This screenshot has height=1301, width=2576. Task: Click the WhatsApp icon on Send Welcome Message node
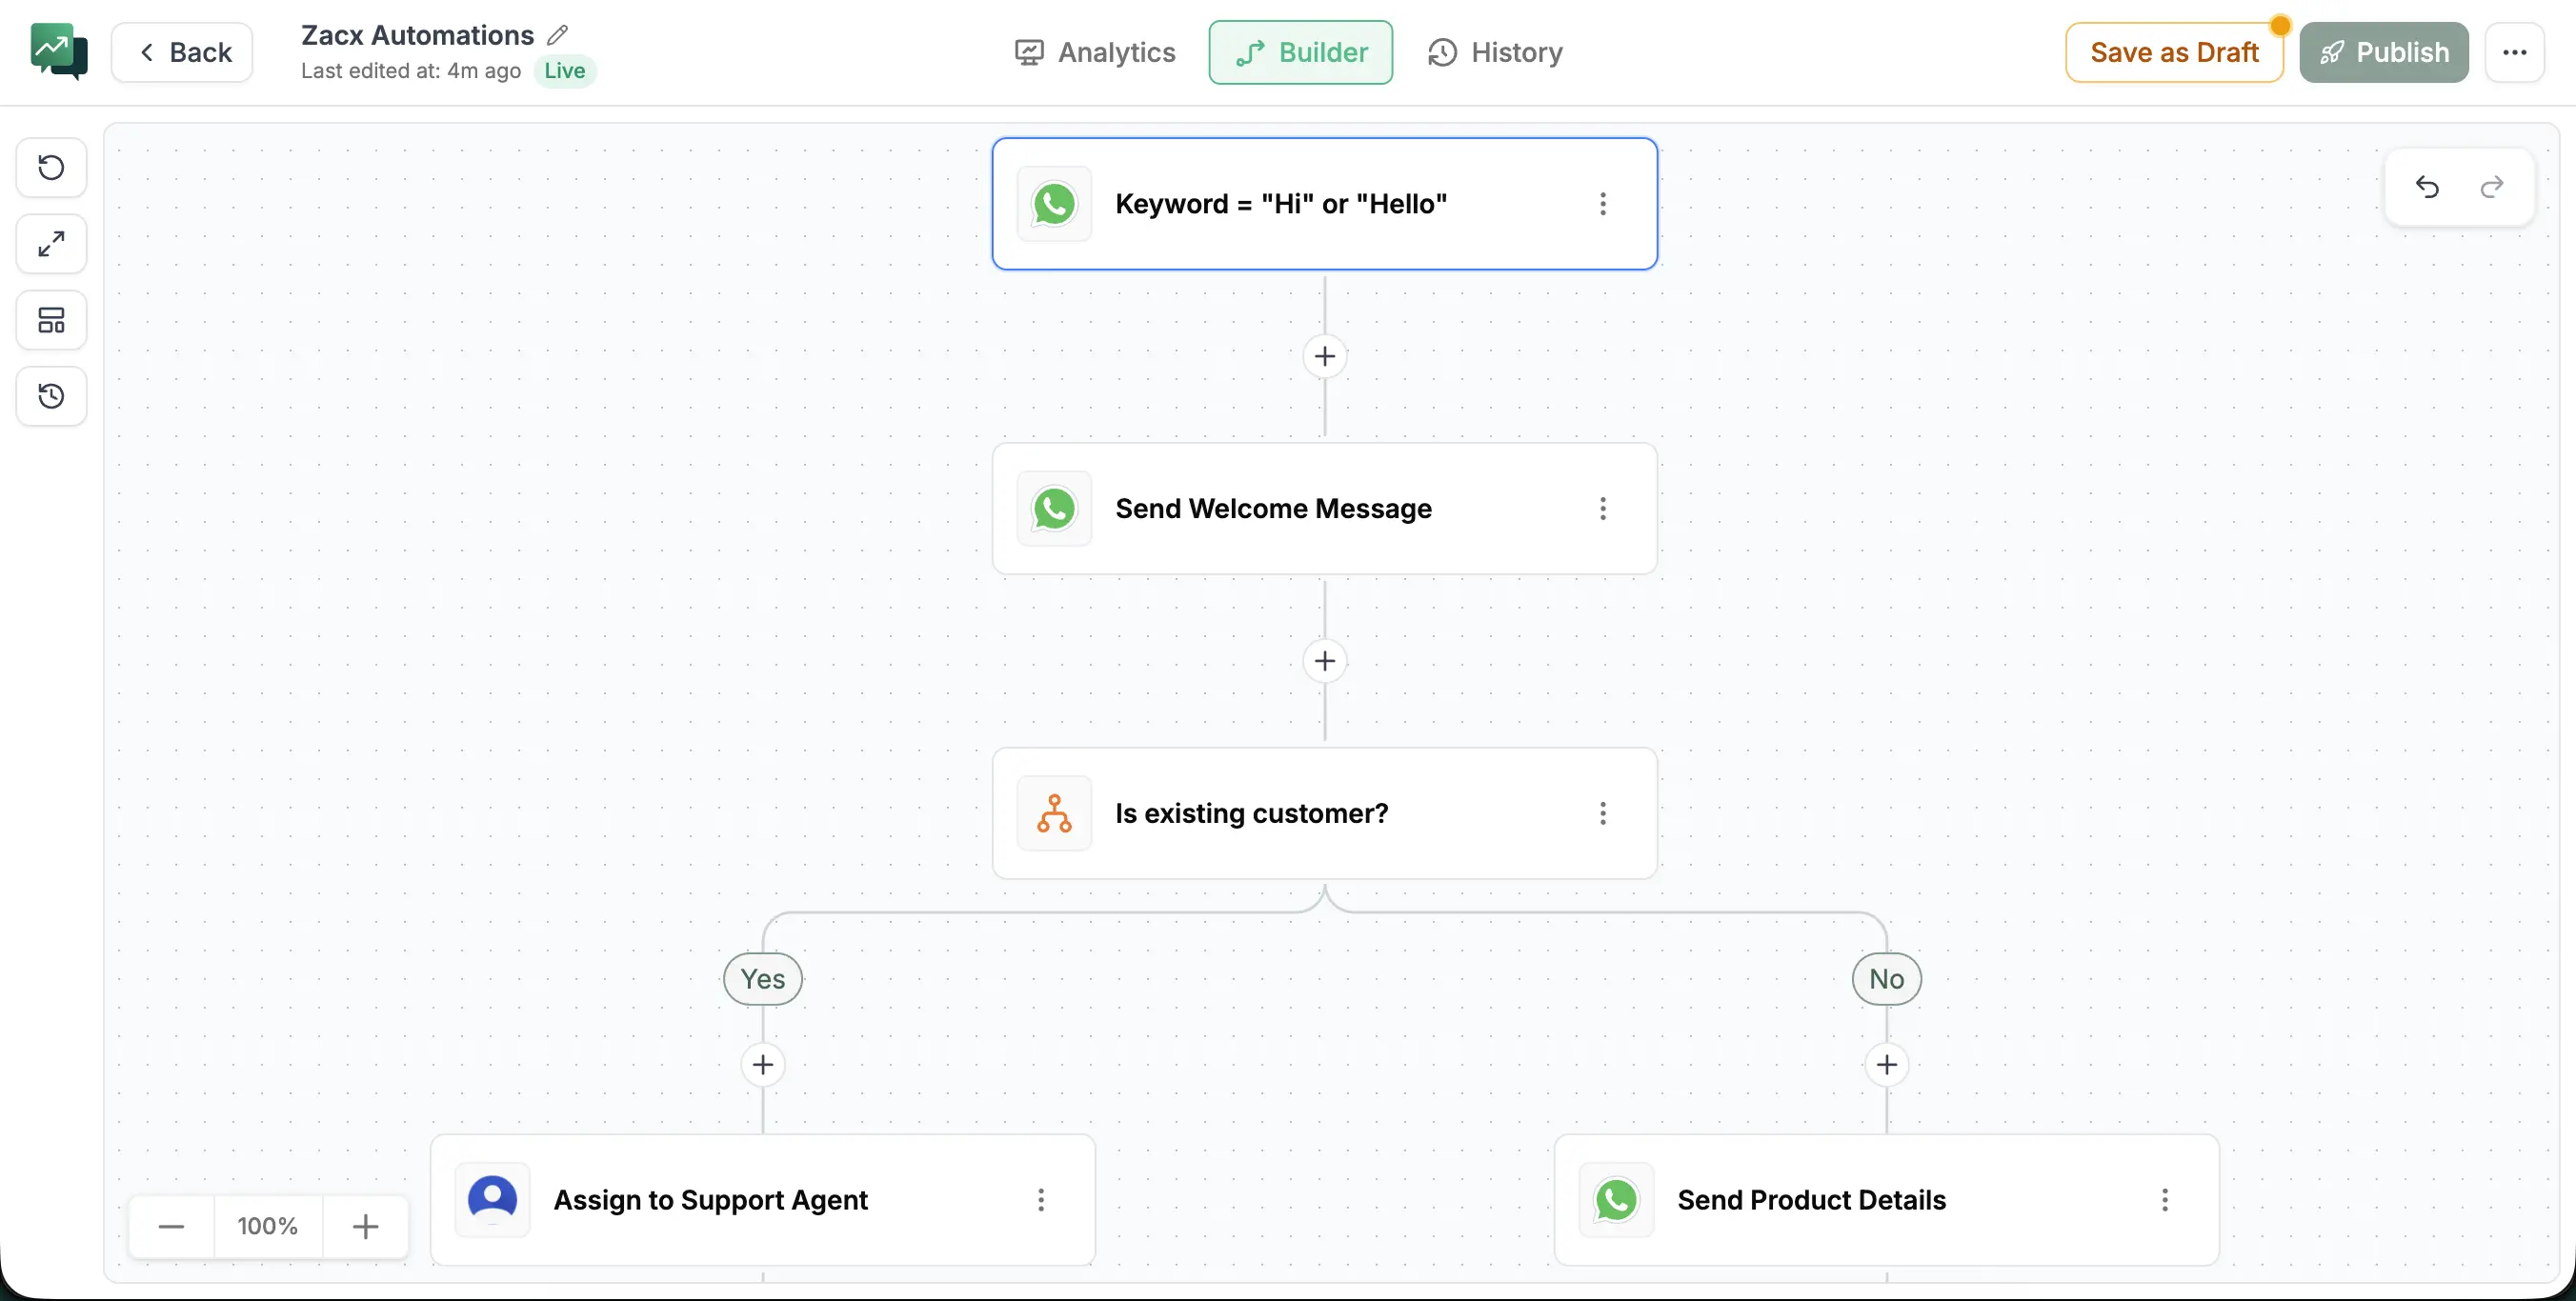[x=1054, y=508]
